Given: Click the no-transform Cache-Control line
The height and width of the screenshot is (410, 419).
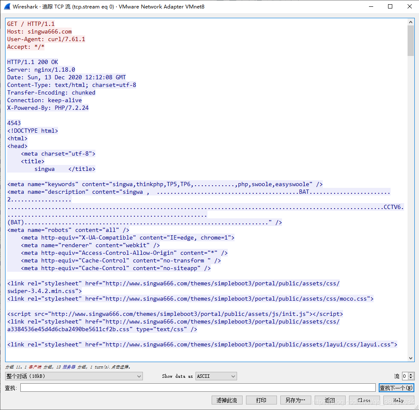Looking at the screenshot, I should click(121, 261).
